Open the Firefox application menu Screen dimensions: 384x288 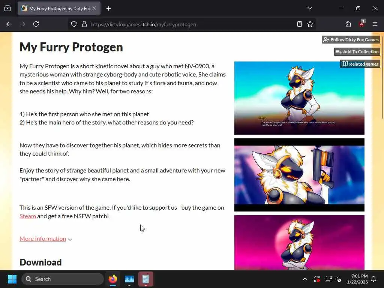[375, 24]
